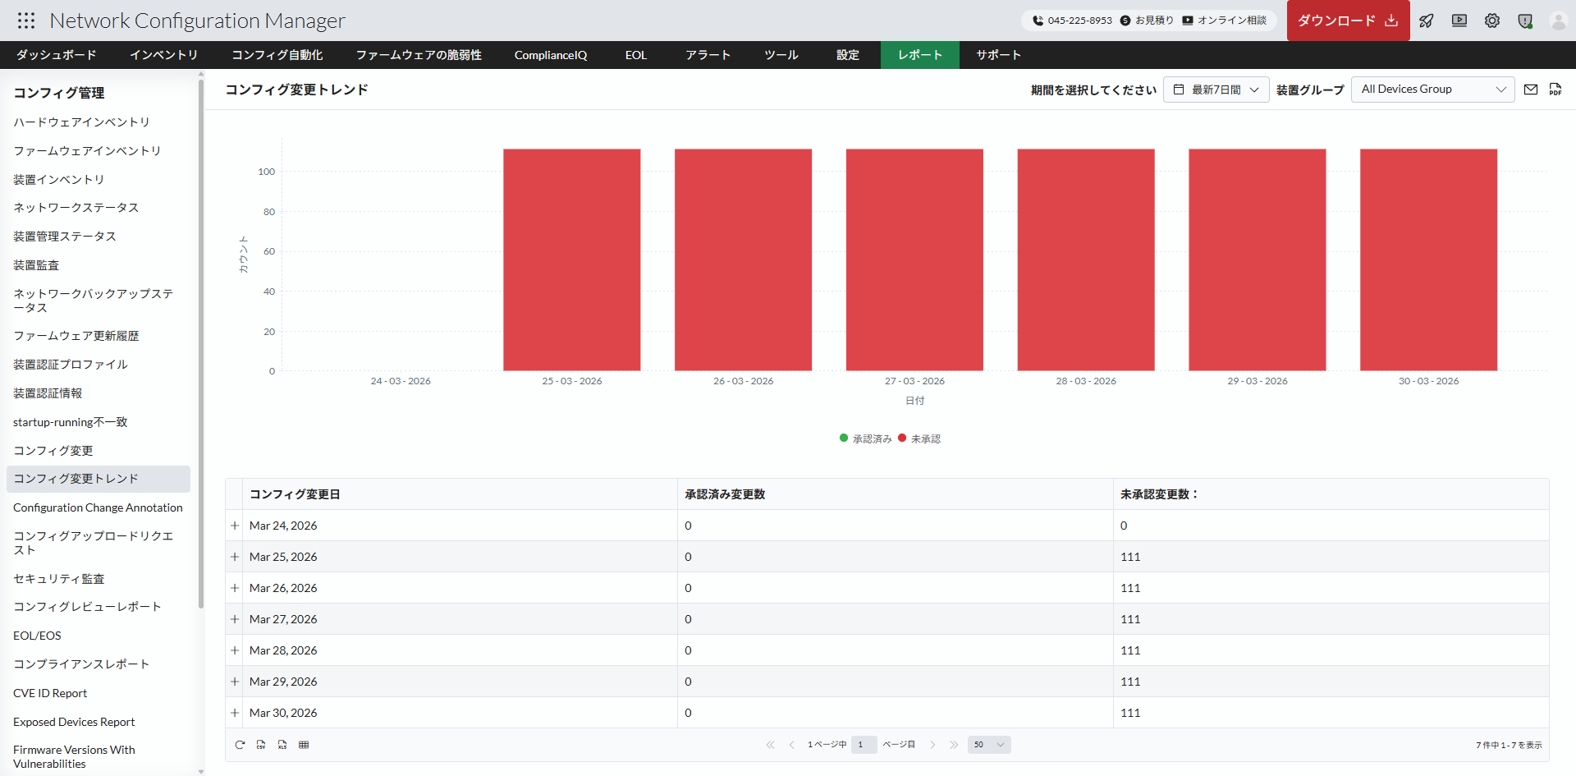The width and height of the screenshot is (1576, 776).
Task: Change page size using the 50 dropdown
Action: pyautogui.click(x=988, y=744)
